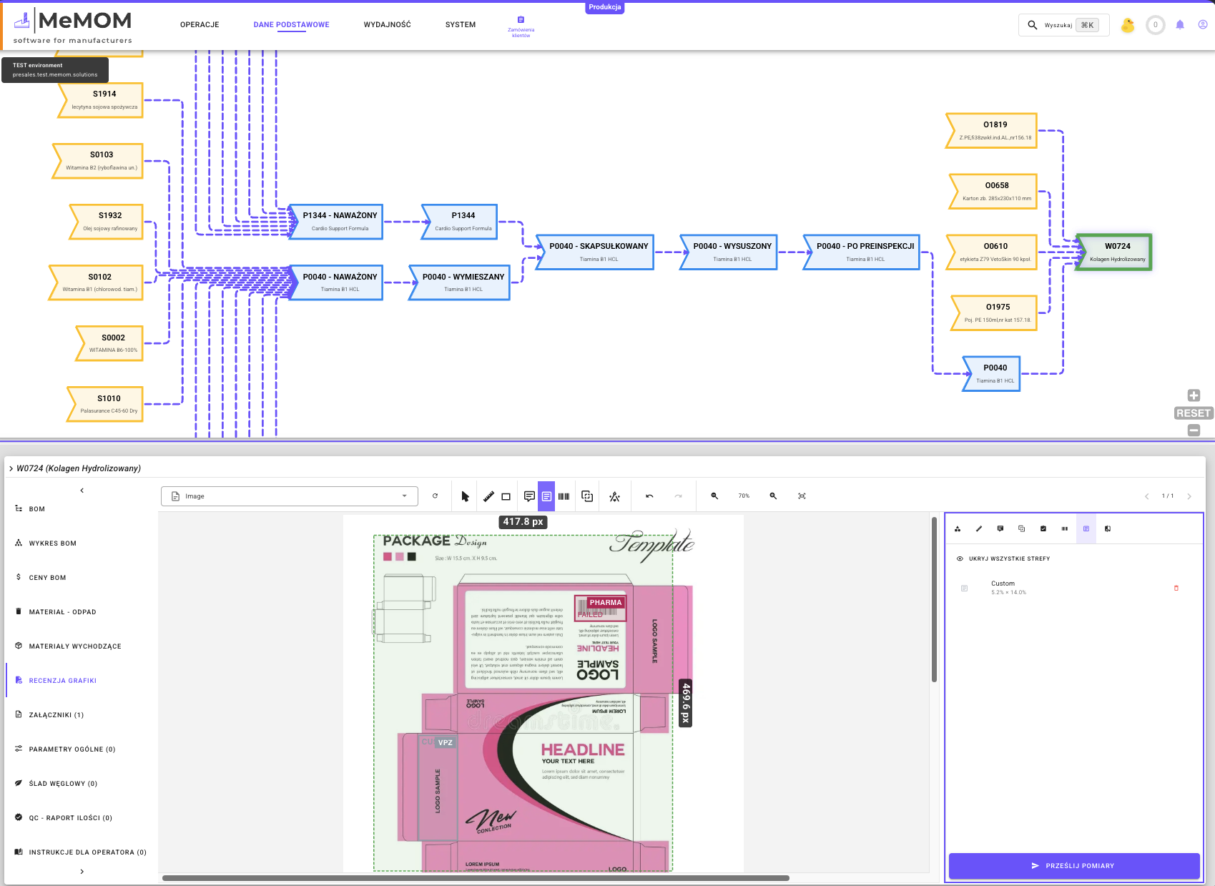Open the DANE PODSTAWOWE menu
The height and width of the screenshot is (886, 1215).
click(x=291, y=25)
